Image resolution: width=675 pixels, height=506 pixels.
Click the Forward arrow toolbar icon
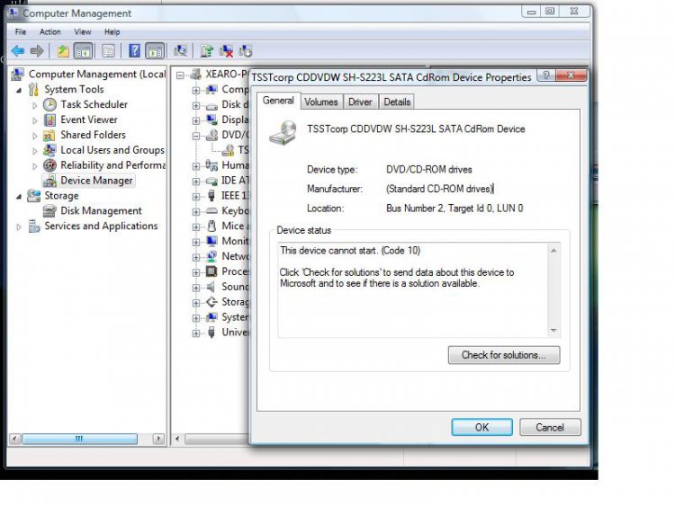37,51
